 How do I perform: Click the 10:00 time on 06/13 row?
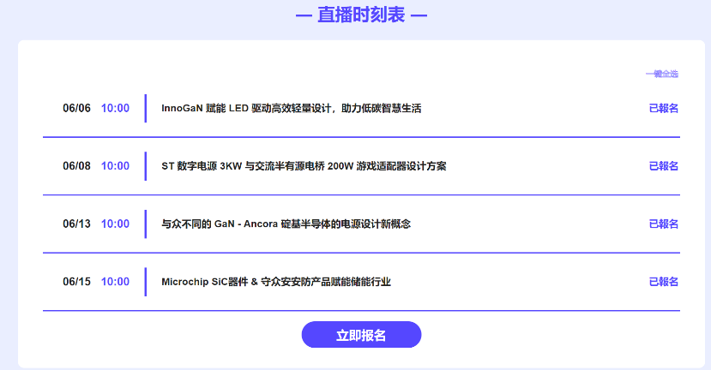point(115,224)
